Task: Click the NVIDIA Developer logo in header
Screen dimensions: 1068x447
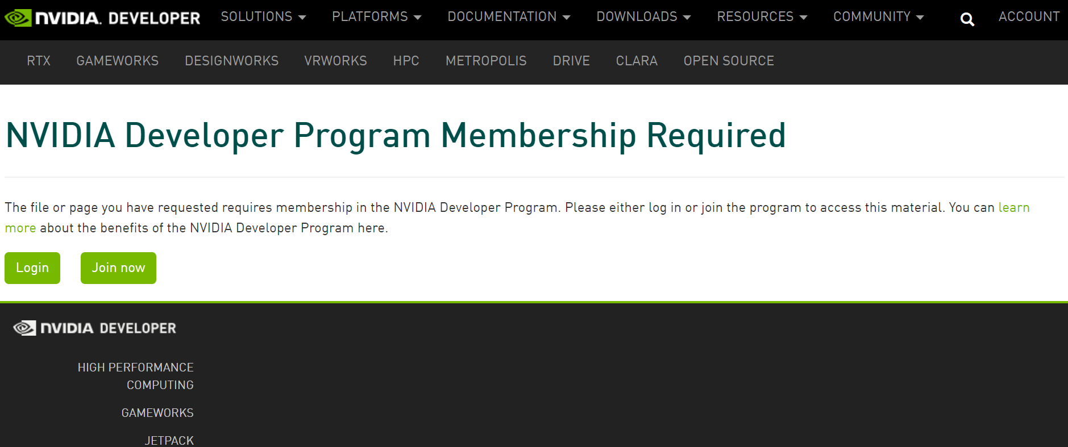Action: [102, 18]
